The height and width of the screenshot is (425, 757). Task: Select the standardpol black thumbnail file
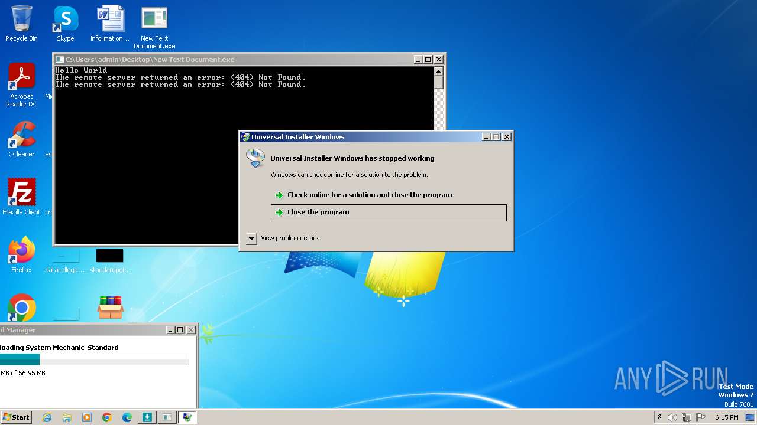coord(110,261)
